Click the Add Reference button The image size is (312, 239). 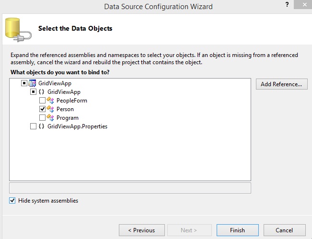pos(281,84)
